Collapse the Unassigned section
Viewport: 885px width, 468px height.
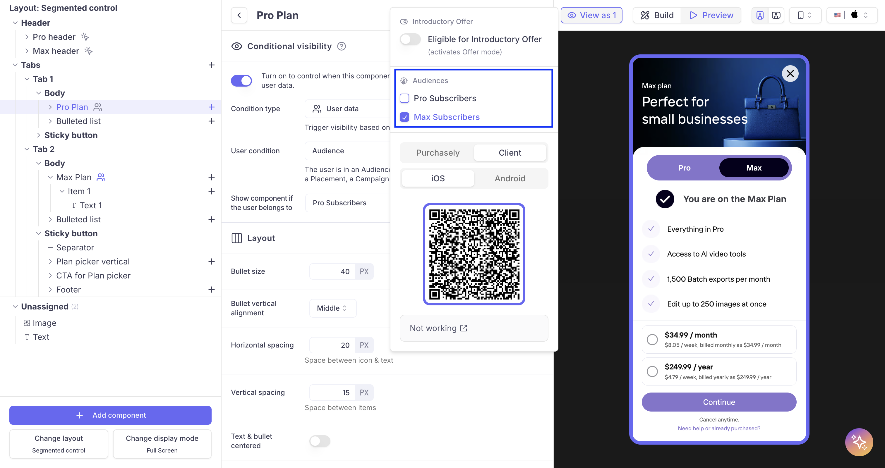point(15,306)
